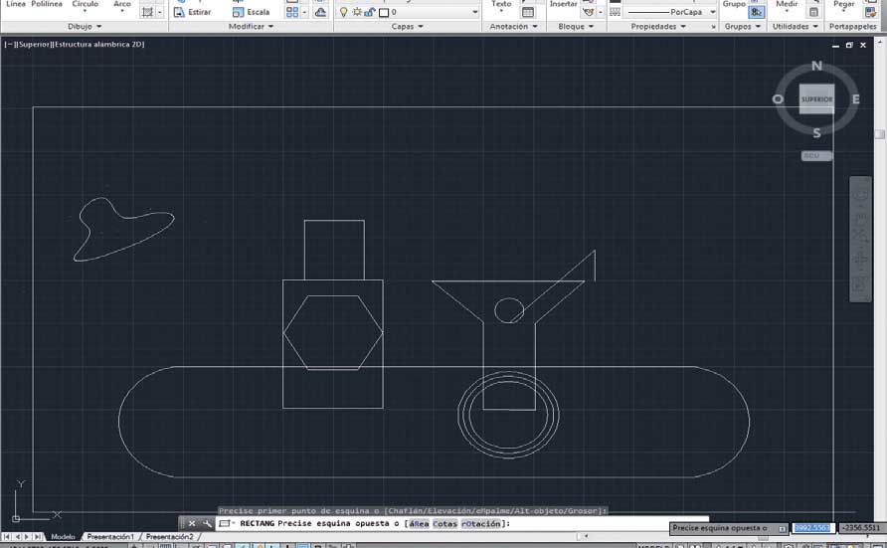This screenshot has height=548, width=887.
Task: Switch to the Presentación2 tab
Action: point(169,537)
